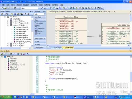132x99 pixels.
Task: Click the open folder icon in main toolbar
Action: point(6,8)
